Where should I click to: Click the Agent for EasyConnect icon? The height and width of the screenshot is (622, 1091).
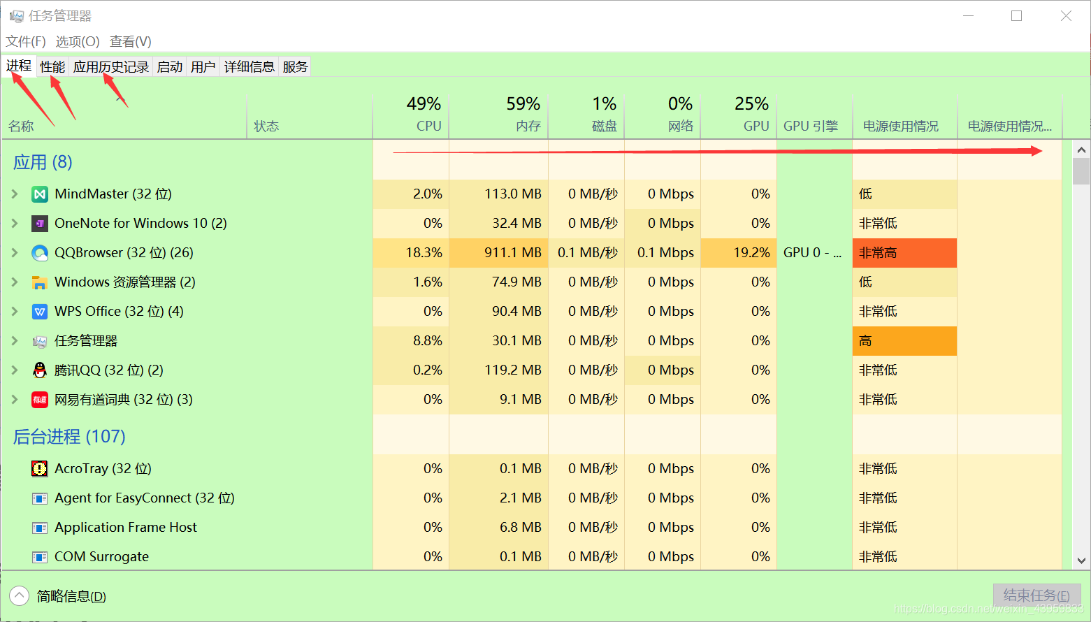point(40,498)
